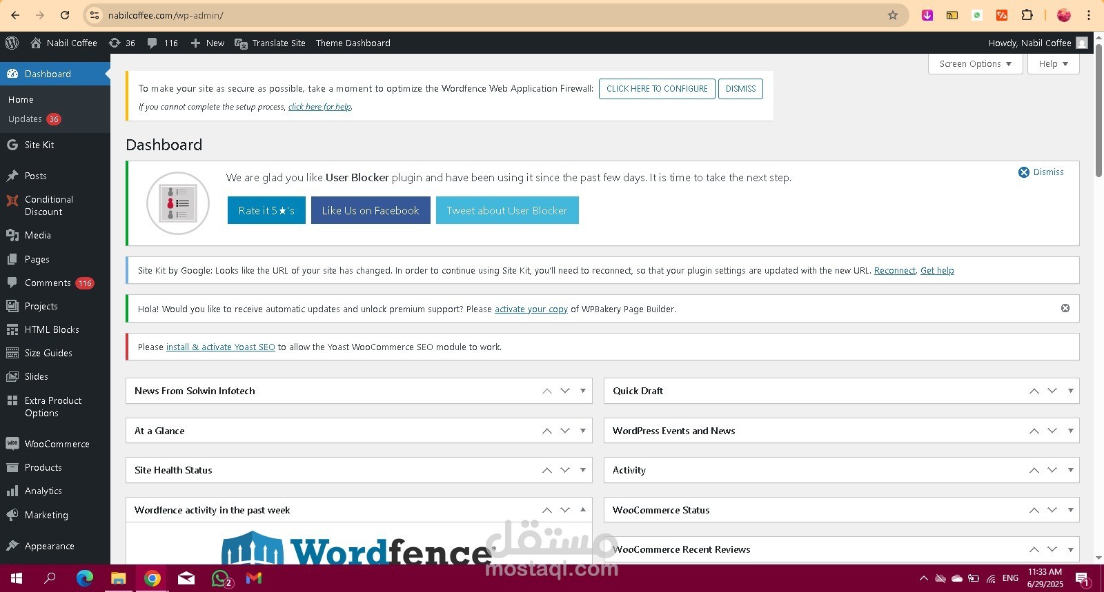Toggle the At a Glance panel
Image resolution: width=1104 pixels, height=592 pixels.
583,431
